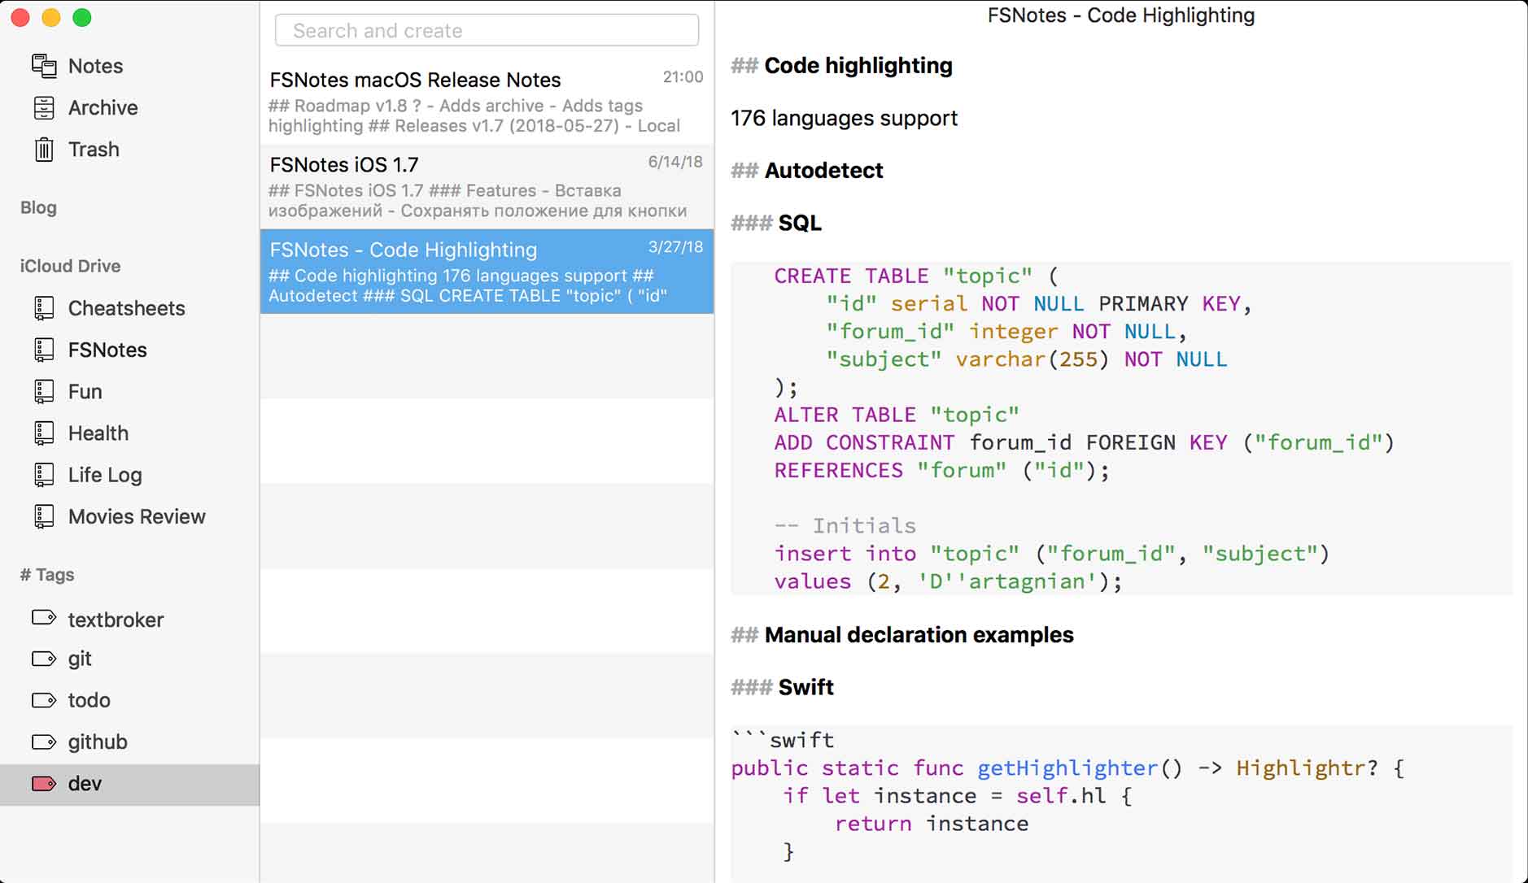Click the Blog section header
The height and width of the screenshot is (883, 1528).
38,208
